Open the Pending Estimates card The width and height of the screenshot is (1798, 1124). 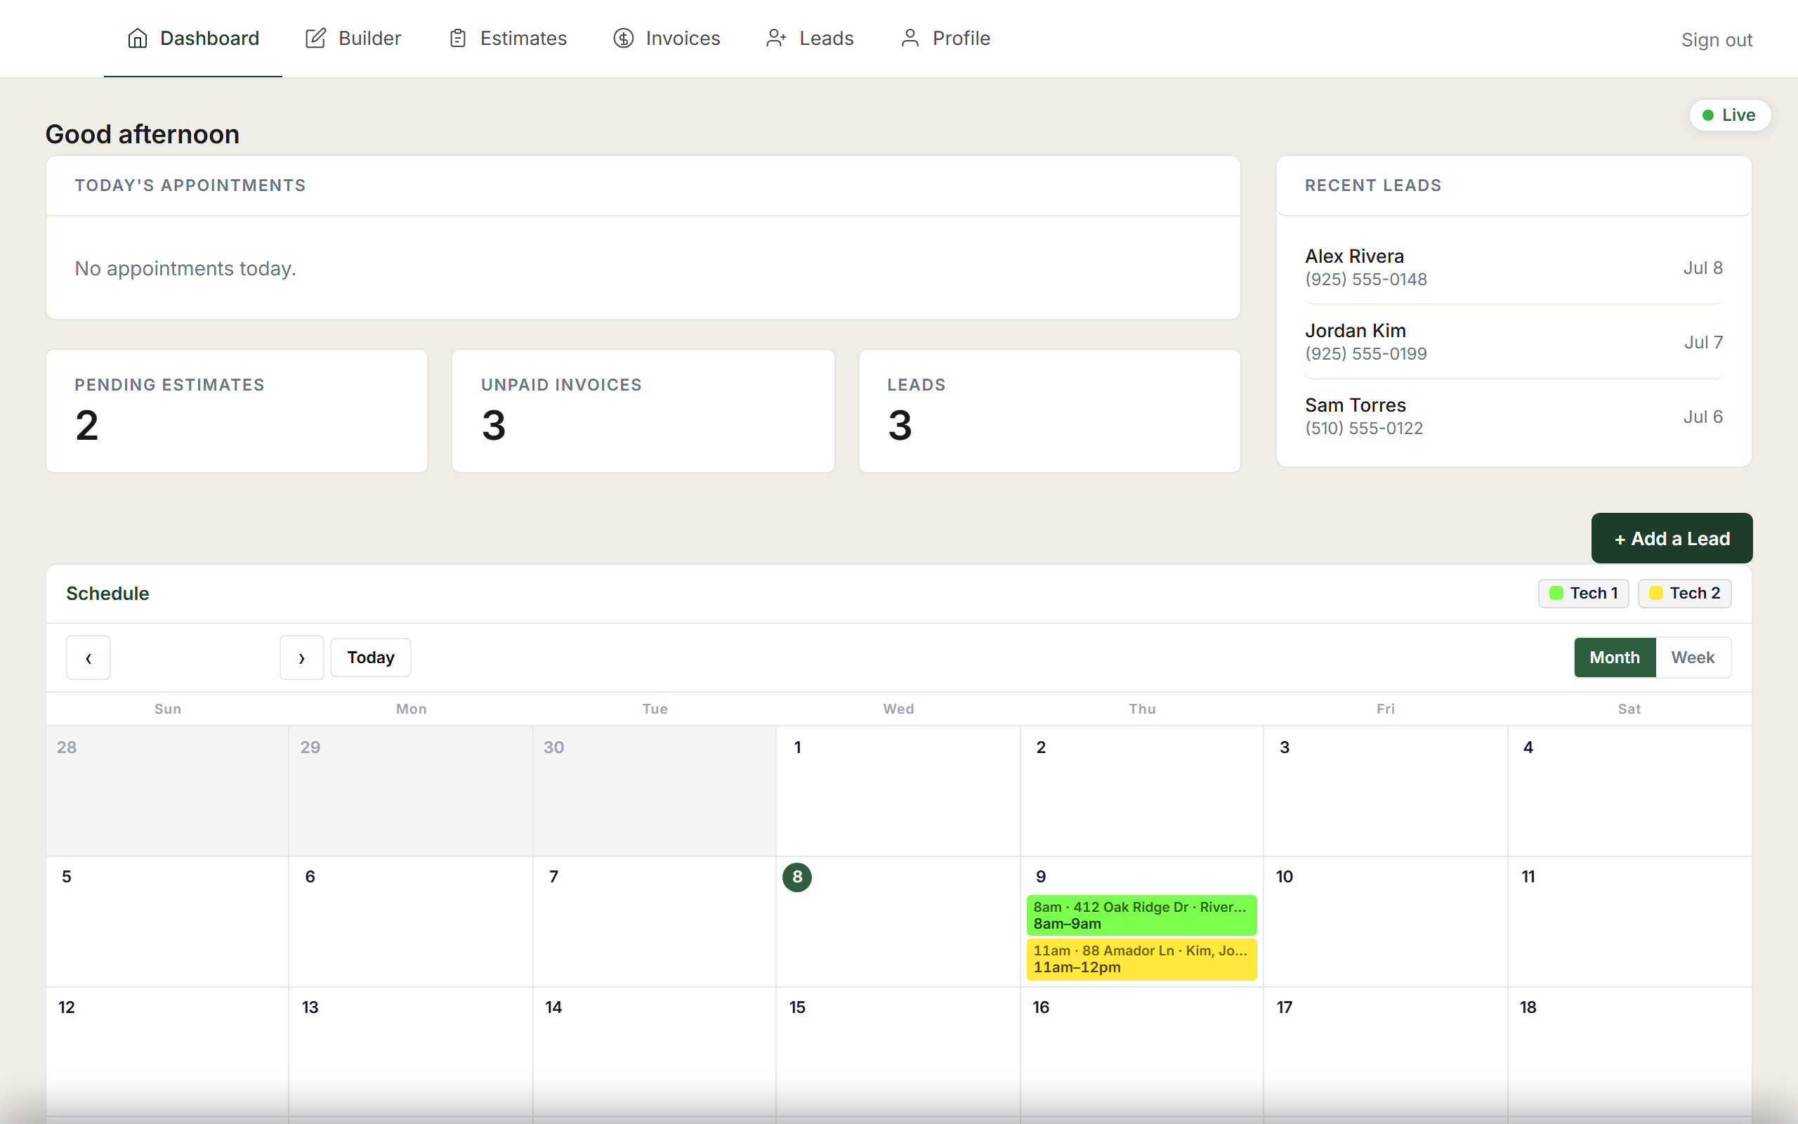[237, 411]
